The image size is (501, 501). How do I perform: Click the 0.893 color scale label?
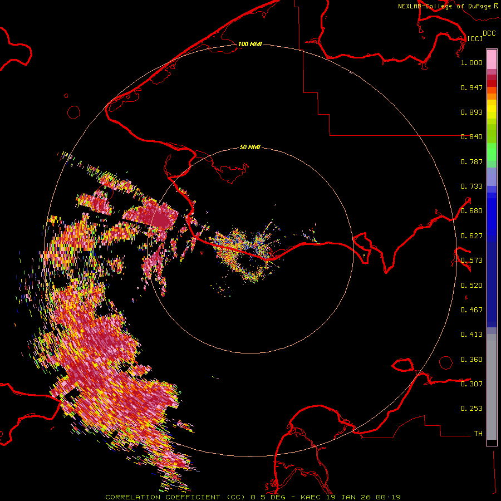(471, 112)
